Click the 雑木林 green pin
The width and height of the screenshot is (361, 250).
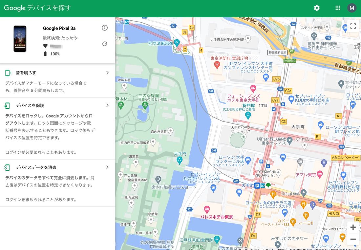pos(121,106)
